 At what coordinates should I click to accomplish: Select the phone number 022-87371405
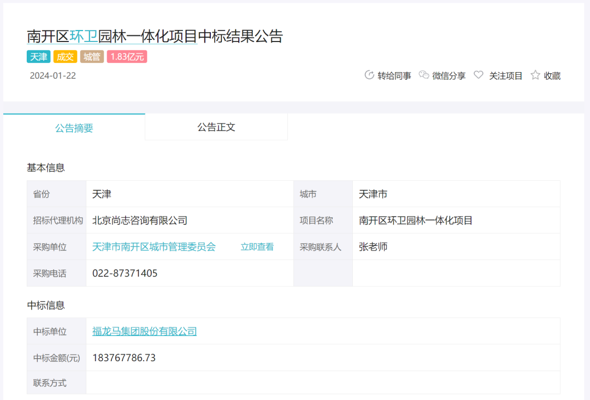[x=125, y=273]
